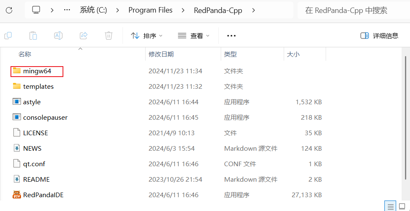410x211 pixels.
Task: Sort by 大小 column header
Action: click(x=293, y=54)
